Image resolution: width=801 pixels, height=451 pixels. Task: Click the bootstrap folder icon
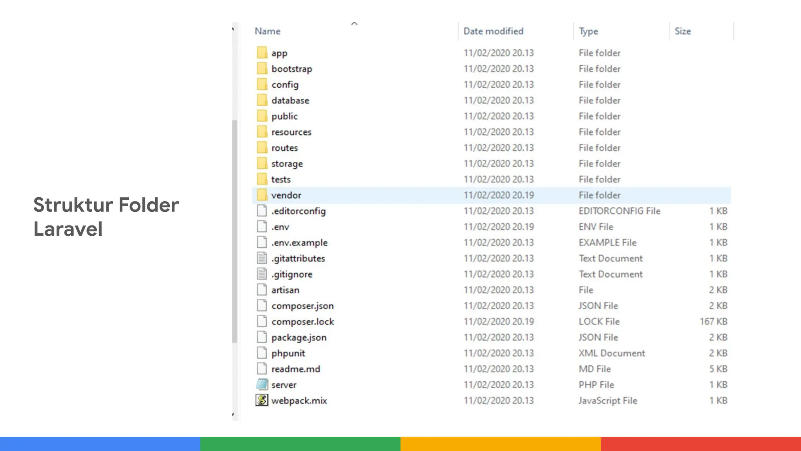262,69
